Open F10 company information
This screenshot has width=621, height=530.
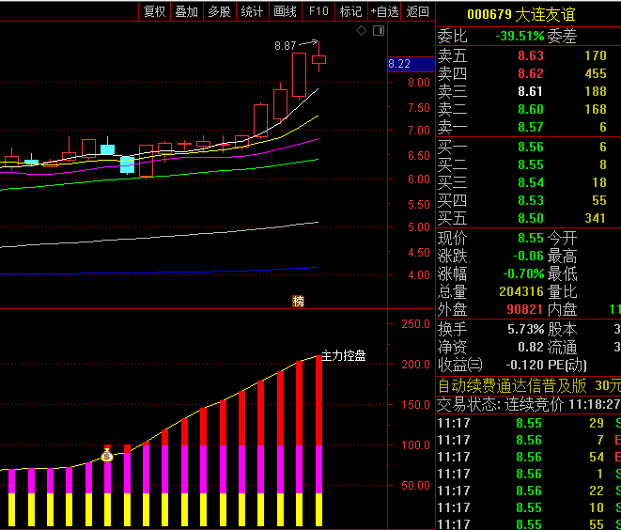click(x=318, y=11)
